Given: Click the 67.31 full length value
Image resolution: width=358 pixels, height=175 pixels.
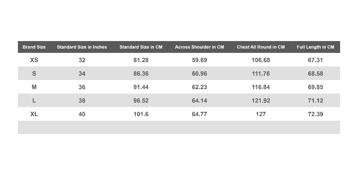Looking at the screenshot, I should point(315,60).
